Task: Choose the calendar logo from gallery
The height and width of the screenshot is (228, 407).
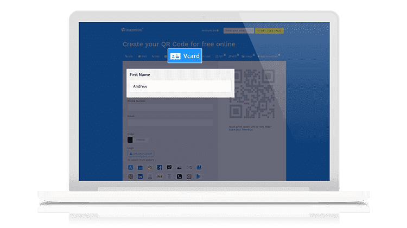Action: tap(140, 168)
